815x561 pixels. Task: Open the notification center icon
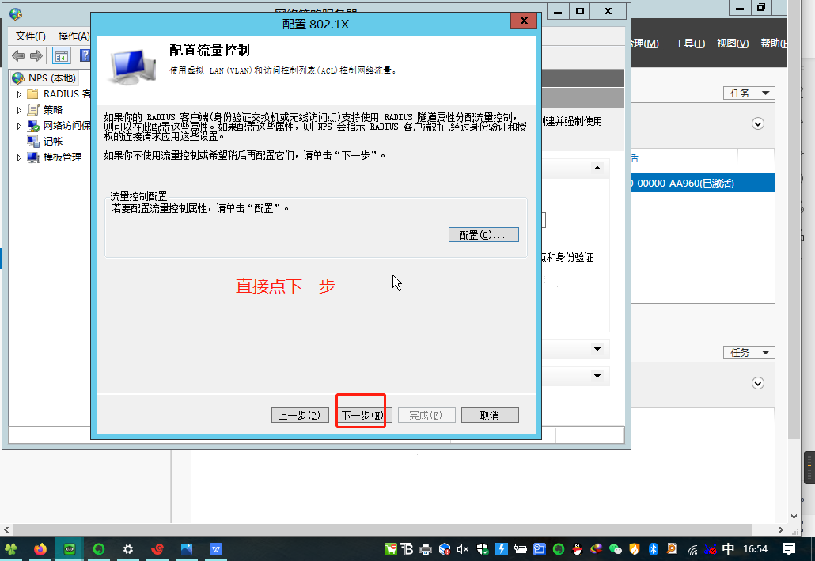coord(789,549)
